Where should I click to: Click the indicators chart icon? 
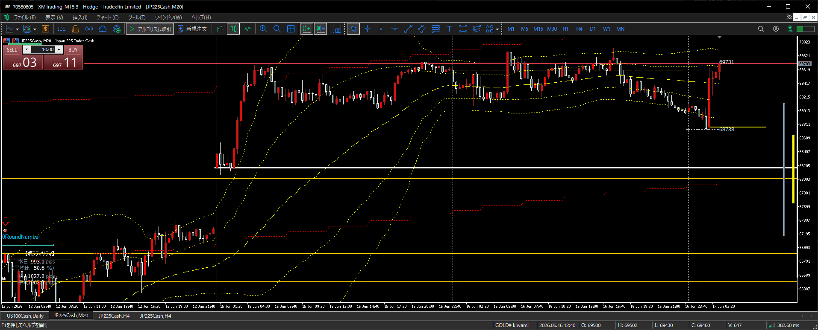27,29
